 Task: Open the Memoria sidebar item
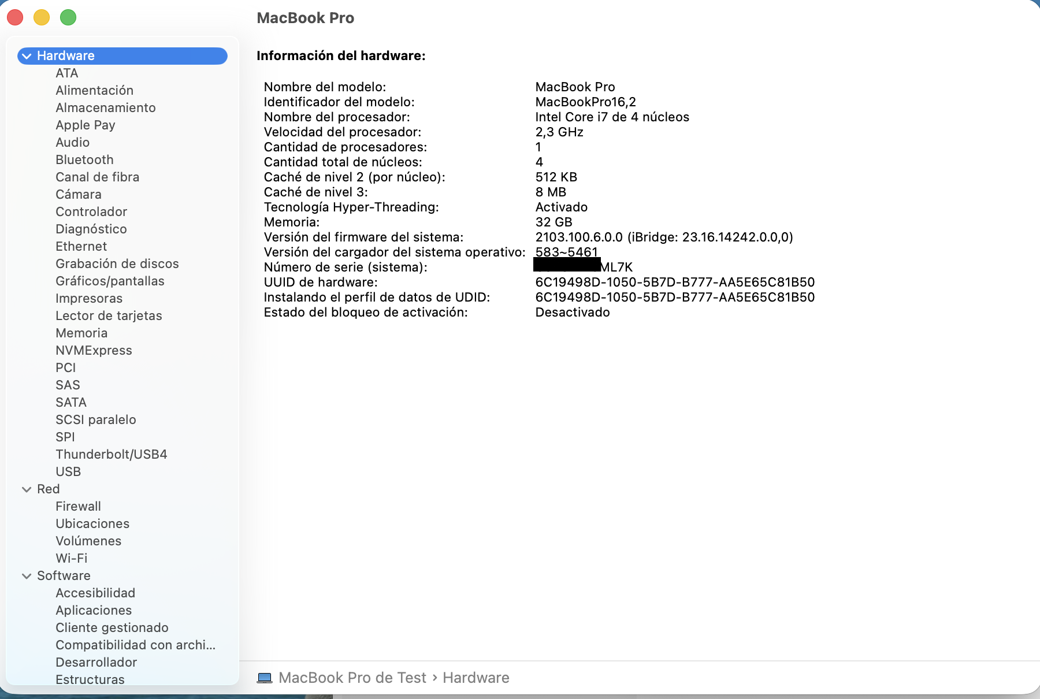pos(81,333)
